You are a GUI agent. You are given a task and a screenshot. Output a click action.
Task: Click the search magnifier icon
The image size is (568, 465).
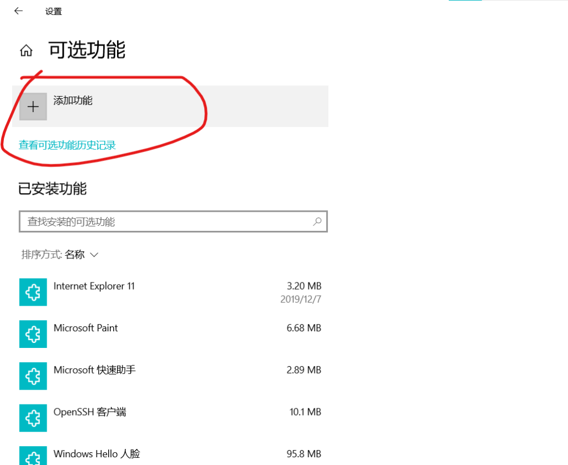(x=317, y=221)
